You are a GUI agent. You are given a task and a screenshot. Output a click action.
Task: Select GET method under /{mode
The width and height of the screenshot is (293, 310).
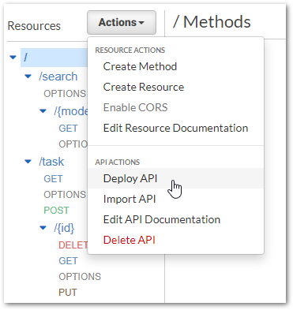pyautogui.click(x=68, y=129)
